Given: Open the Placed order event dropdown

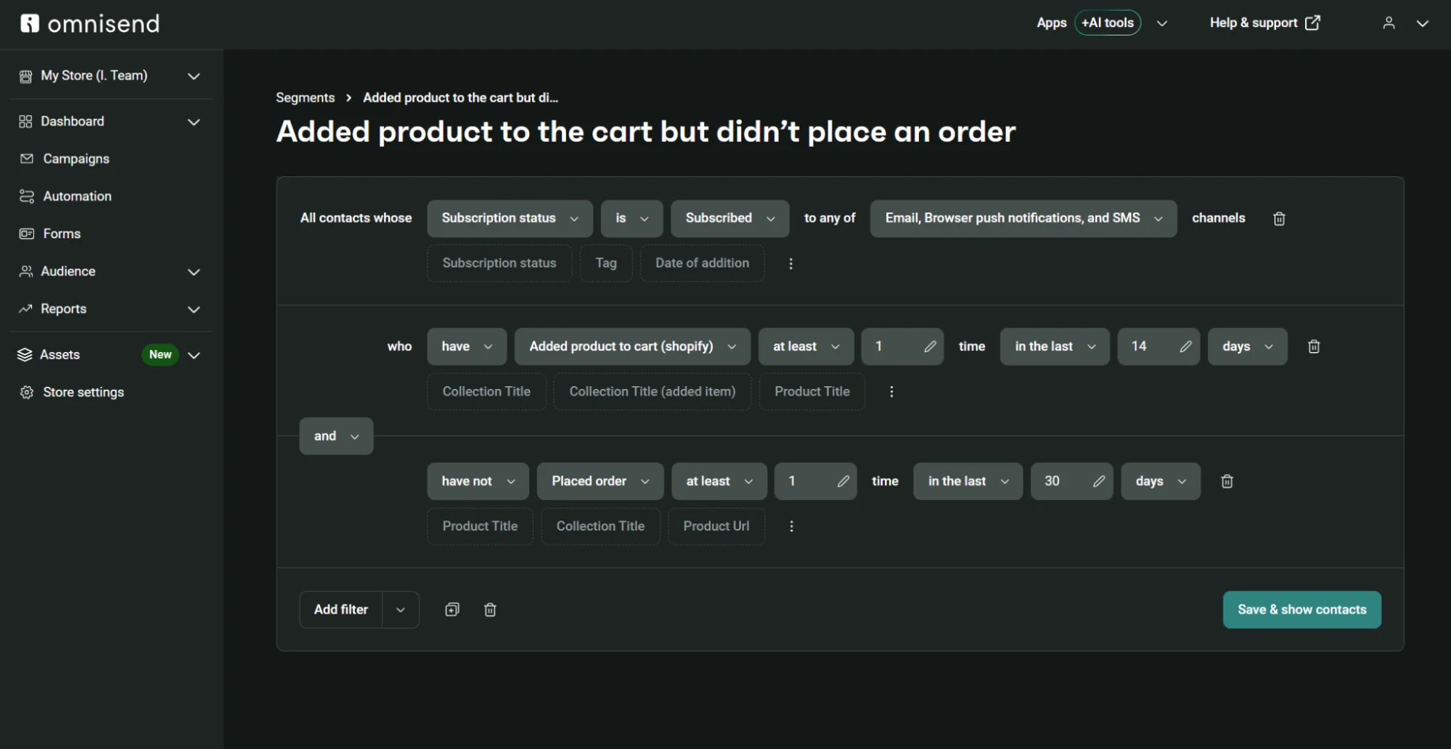Looking at the screenshot, I should click(600, 481).
